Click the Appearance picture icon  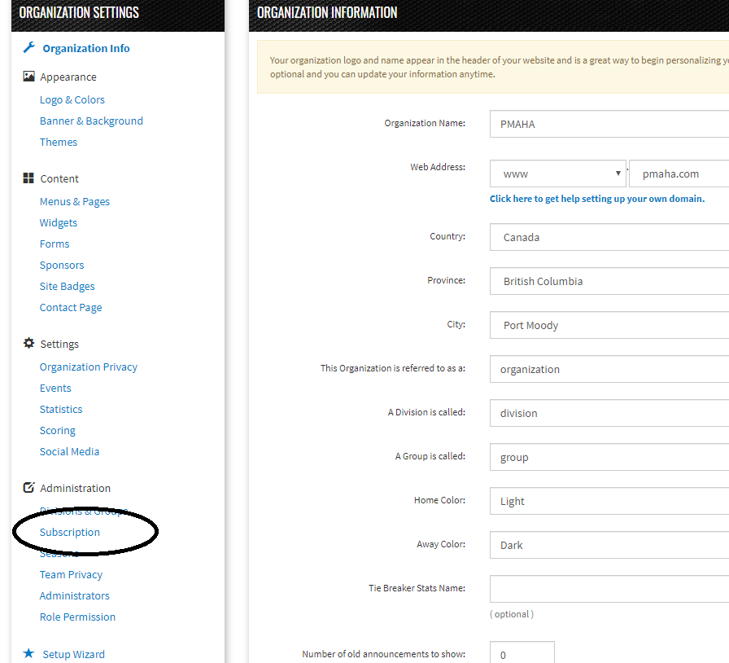tap(27, 77)
